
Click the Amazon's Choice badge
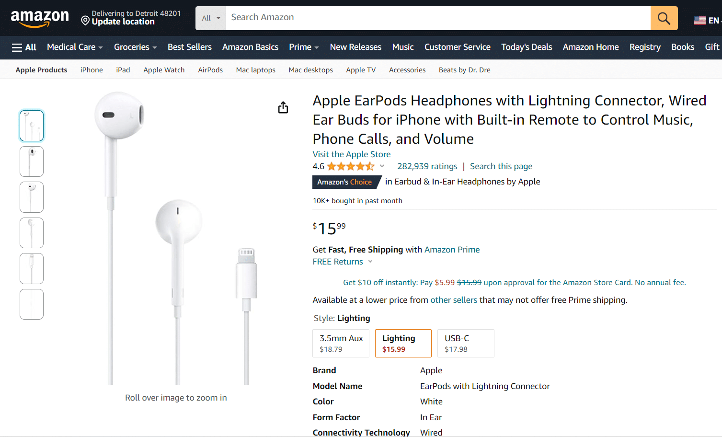point(344,182)
